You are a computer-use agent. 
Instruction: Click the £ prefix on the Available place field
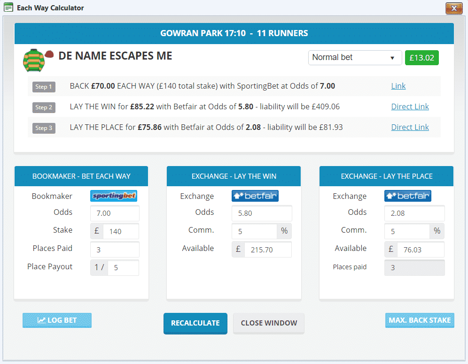pyautogui.click(x=391, y=249)
